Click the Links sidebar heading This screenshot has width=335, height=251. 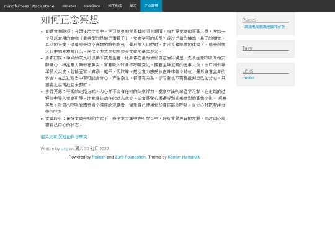click(248, 71)
